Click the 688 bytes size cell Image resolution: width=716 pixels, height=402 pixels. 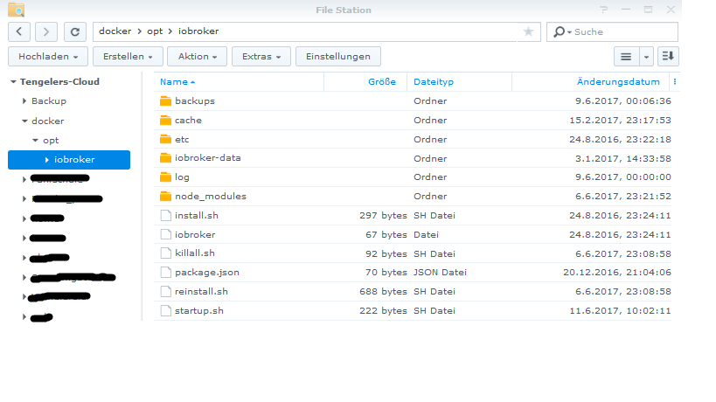pos(383,292)
